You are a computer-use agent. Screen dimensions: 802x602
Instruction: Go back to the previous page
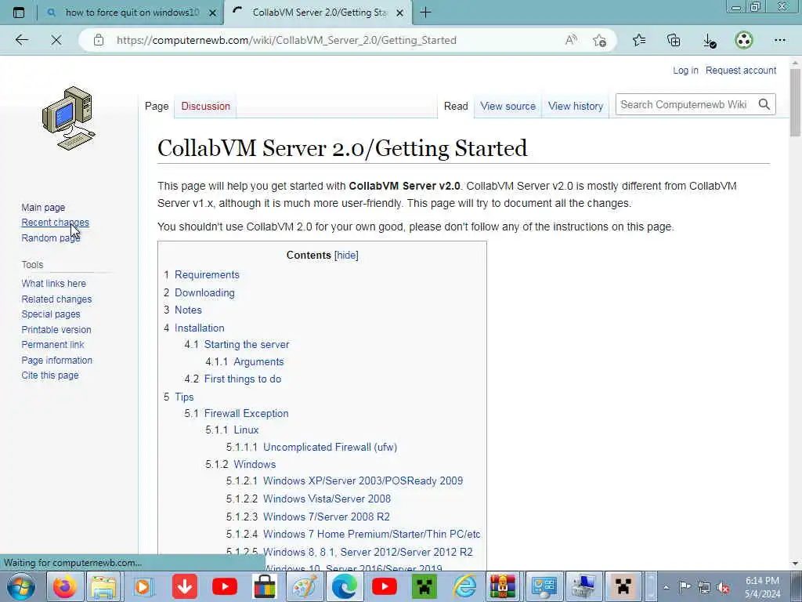21,40
